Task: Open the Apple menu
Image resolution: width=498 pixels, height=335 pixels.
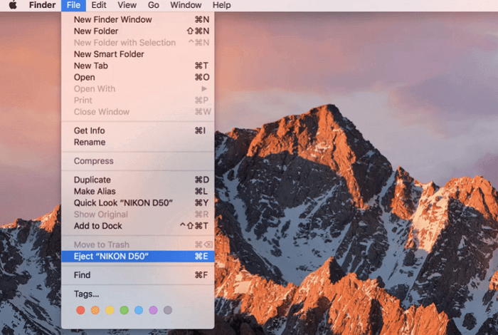Action: coord(13,5)
